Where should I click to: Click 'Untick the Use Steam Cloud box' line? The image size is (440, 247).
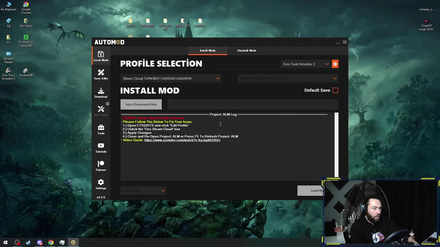151,129
